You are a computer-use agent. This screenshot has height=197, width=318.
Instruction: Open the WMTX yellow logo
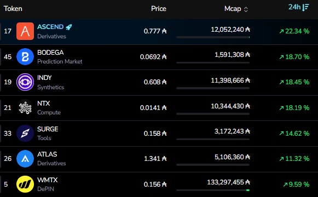(25, 184)
